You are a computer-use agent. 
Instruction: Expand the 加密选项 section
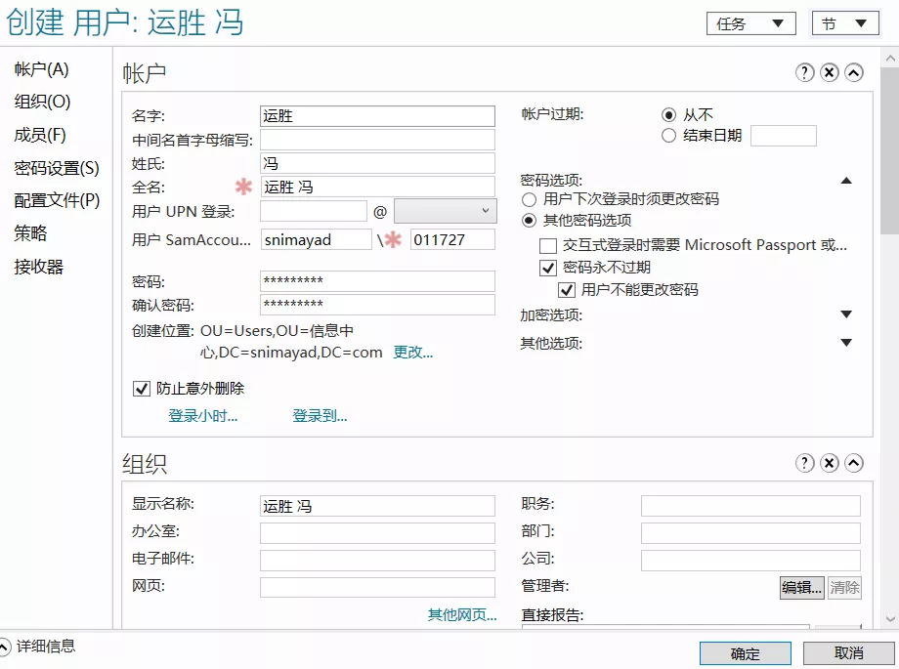846,314
